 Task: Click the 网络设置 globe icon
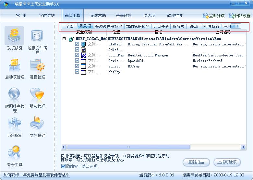pos(232,16)
